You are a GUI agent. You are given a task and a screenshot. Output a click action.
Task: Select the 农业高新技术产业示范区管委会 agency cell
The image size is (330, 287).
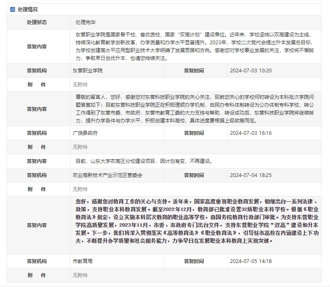(x=117, y=175)
